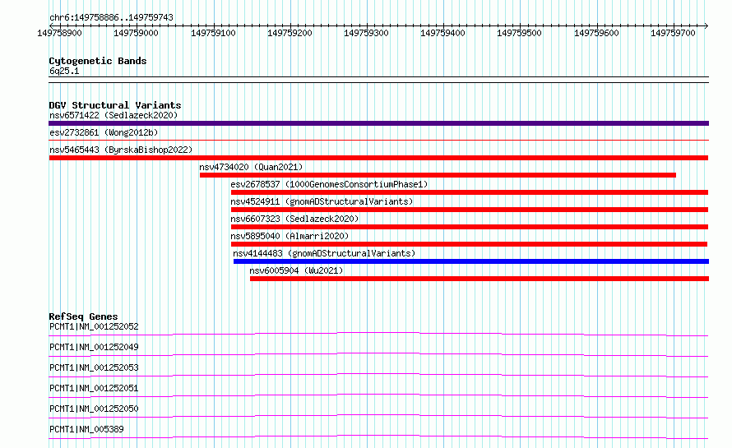
Task: Click the nsv4734020 (Quan2021) label
Action: click(x=251, y=167)
